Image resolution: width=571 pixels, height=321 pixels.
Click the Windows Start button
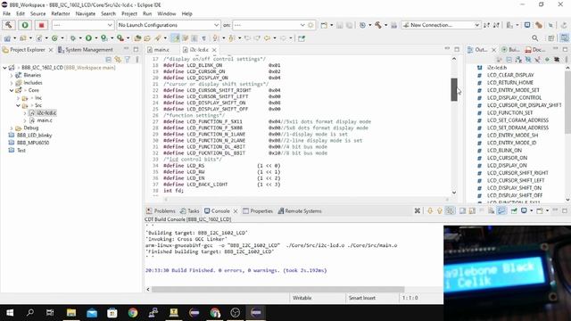pos(10,313)
